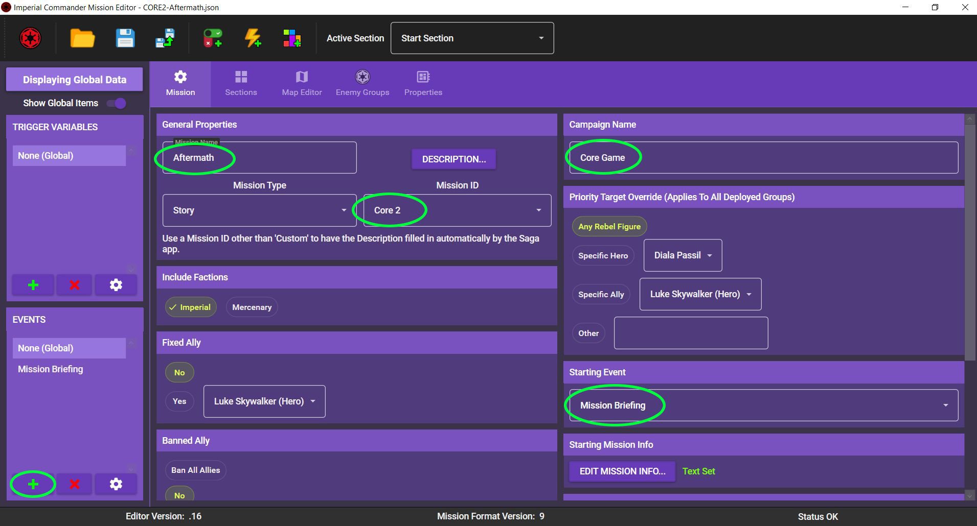Click the Status OK indicator
This screenshot has height=526, width=977.
[817, 517]
